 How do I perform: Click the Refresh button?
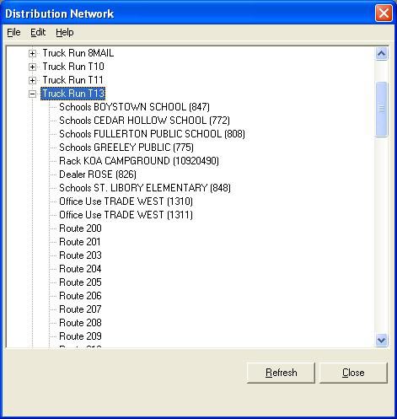tap(281, 373)
